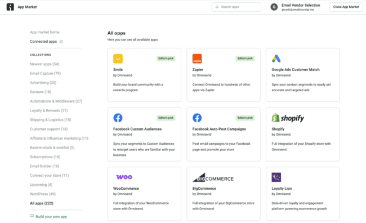Select Subscriptions (18) collection

tap(45, 157)
